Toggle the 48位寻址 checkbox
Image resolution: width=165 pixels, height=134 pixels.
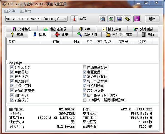[x=12, y=72]
